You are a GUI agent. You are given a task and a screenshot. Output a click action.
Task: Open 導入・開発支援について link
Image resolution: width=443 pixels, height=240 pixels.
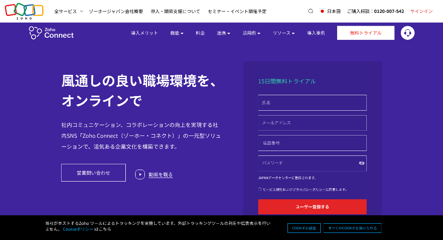tap(175, 12)
